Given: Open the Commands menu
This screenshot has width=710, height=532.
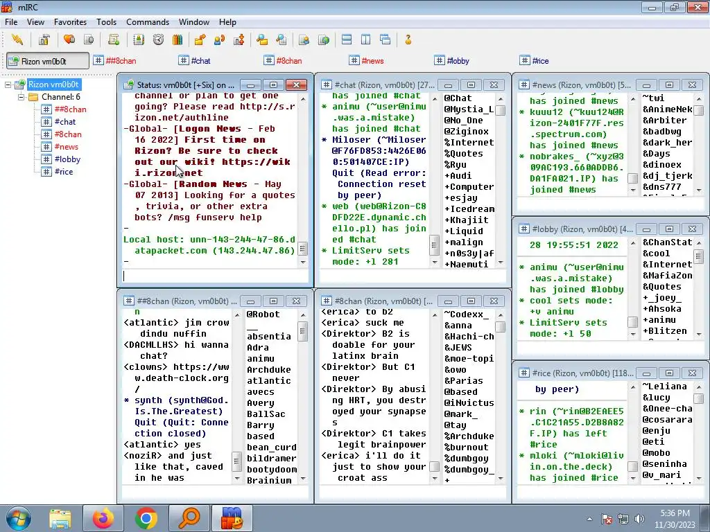Looking at the screenshot, I should point(148,21).
